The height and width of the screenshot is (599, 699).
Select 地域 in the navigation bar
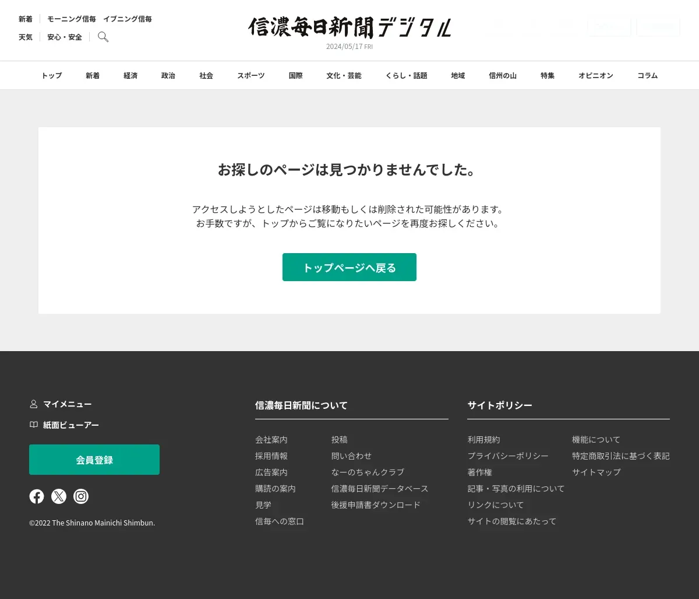coord(458,76)
